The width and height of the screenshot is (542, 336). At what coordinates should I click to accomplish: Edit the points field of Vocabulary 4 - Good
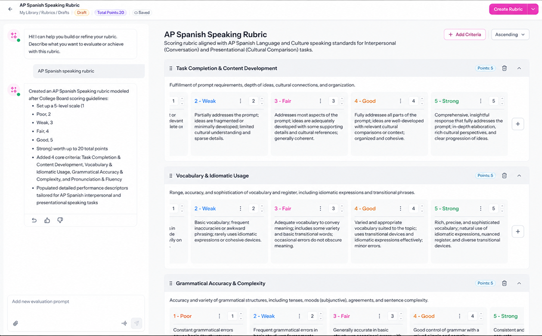coord(413,209)
